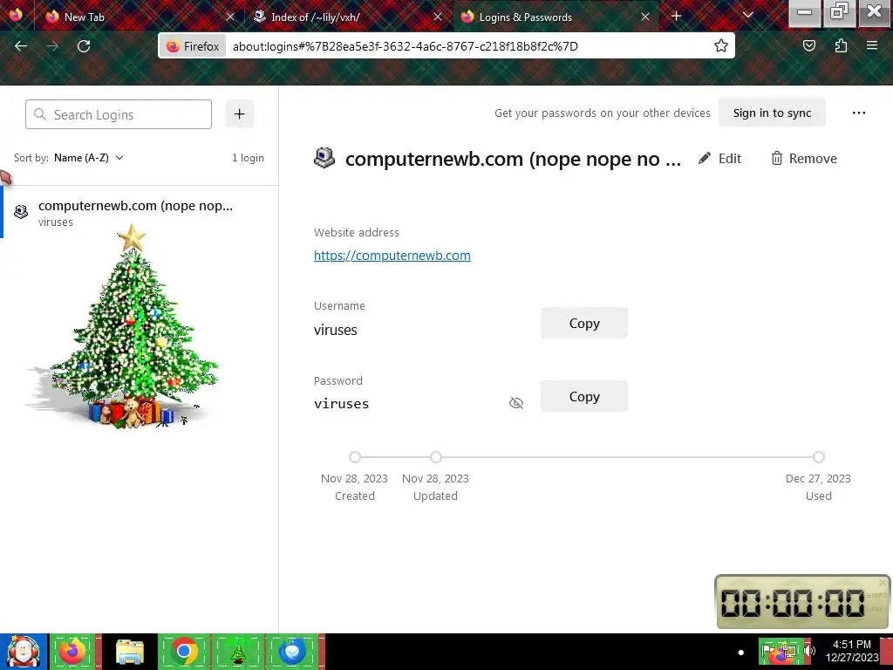
Task: Open a new tab with the plus icon
Action: pos(676,17)
